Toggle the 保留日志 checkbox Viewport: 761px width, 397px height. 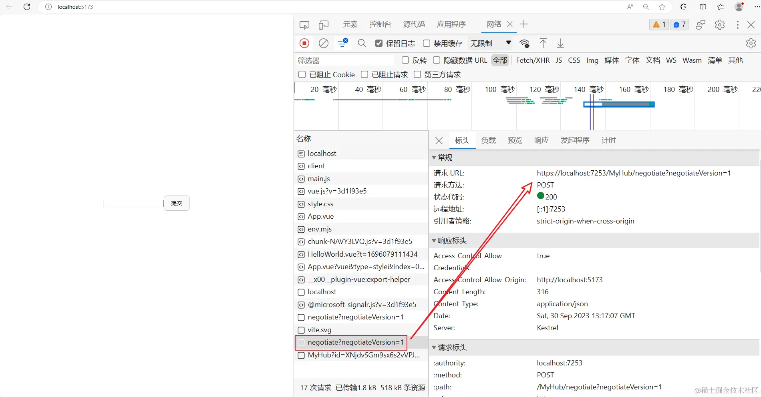379,43
